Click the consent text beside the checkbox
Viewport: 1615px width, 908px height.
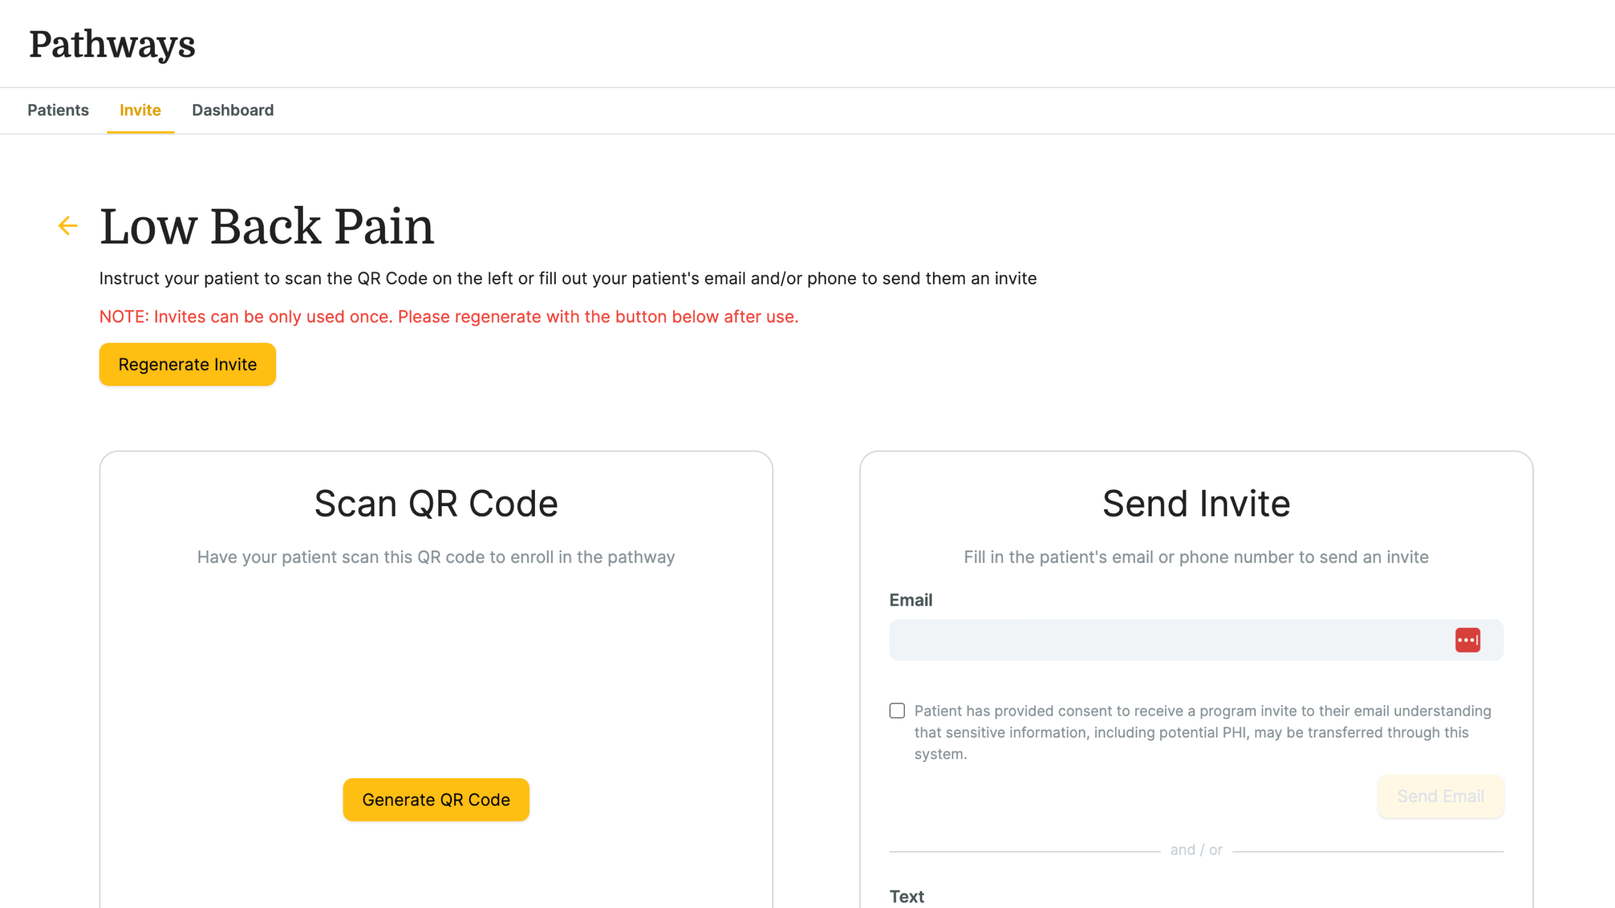coord(1202,732)
